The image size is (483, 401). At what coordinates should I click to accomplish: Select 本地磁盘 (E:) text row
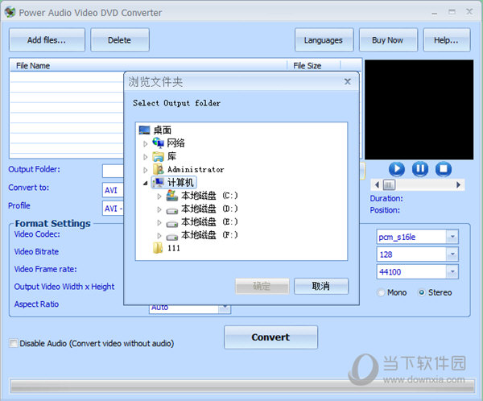(x=209, y=222)
